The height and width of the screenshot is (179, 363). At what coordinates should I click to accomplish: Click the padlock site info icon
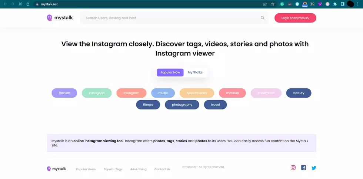(37, 4)
